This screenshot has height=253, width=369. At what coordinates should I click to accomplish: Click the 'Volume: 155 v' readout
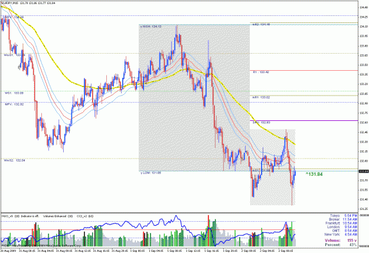[x=341, y=241]
